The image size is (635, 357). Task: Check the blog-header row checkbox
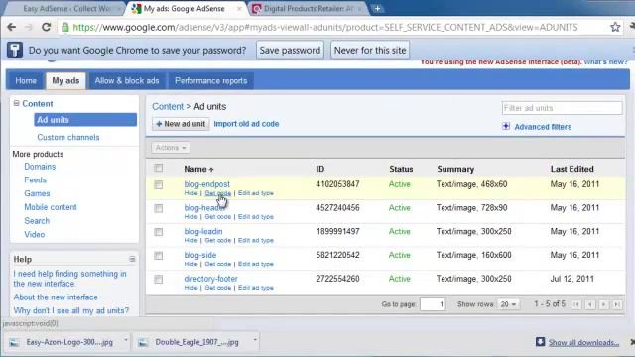click(159, 208)
